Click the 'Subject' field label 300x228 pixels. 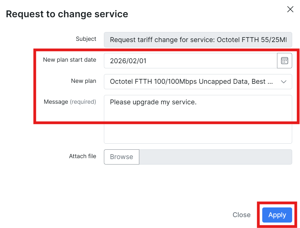86,39
